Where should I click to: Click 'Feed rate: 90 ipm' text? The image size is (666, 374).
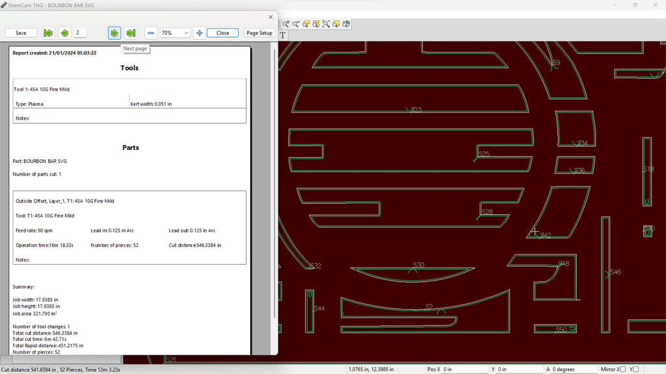[34, 231]
